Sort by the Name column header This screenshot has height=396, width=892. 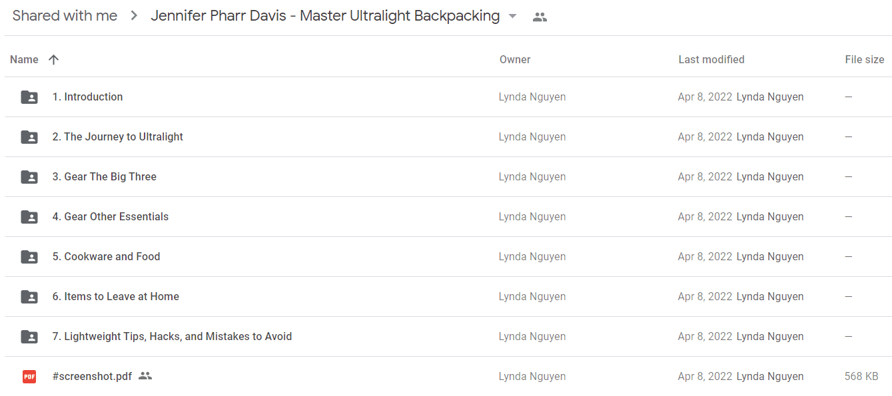(24, 59)
